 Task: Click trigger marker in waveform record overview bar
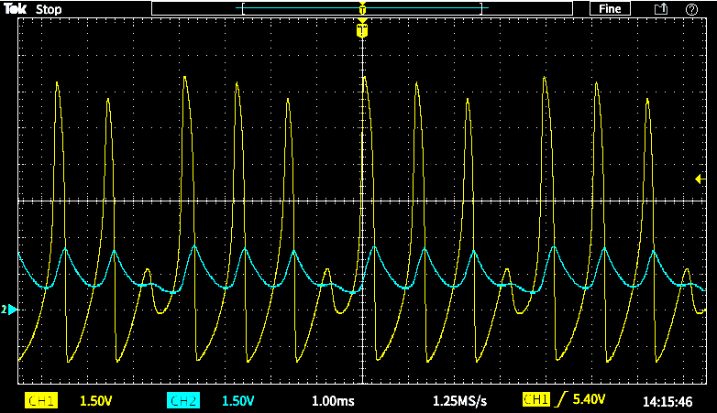pos(362,8)
